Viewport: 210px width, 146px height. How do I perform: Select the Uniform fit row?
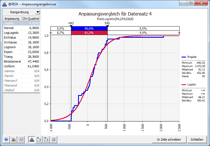click(x=21, y=66)
